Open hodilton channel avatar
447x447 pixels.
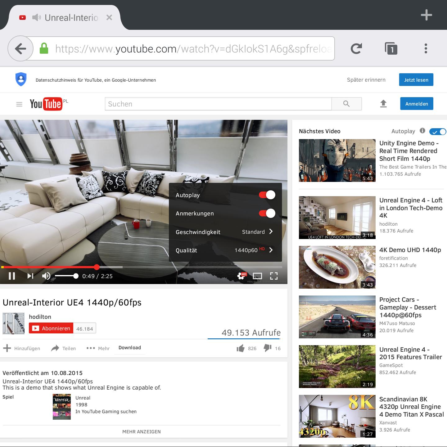point(13,323)
